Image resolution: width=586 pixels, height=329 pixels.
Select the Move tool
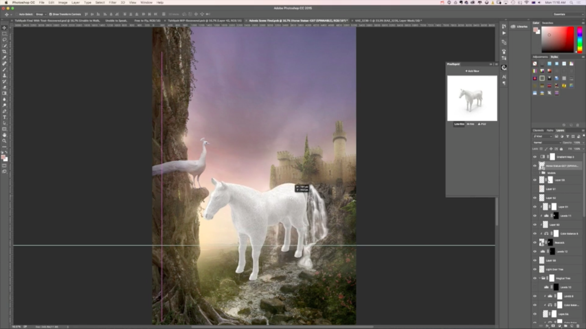click(4, 27)
